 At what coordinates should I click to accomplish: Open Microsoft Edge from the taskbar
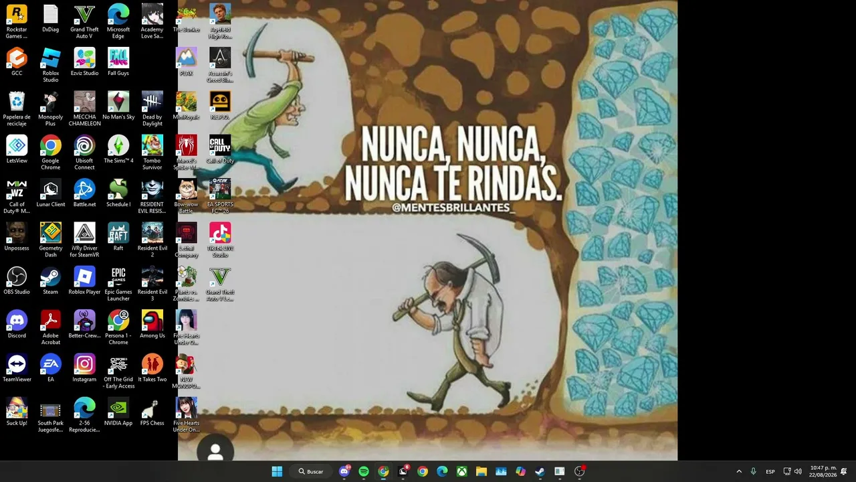[442, 471]
